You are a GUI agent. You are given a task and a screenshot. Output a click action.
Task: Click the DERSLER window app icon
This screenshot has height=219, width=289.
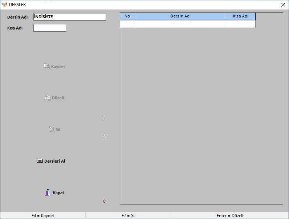(x=4, y=5)
